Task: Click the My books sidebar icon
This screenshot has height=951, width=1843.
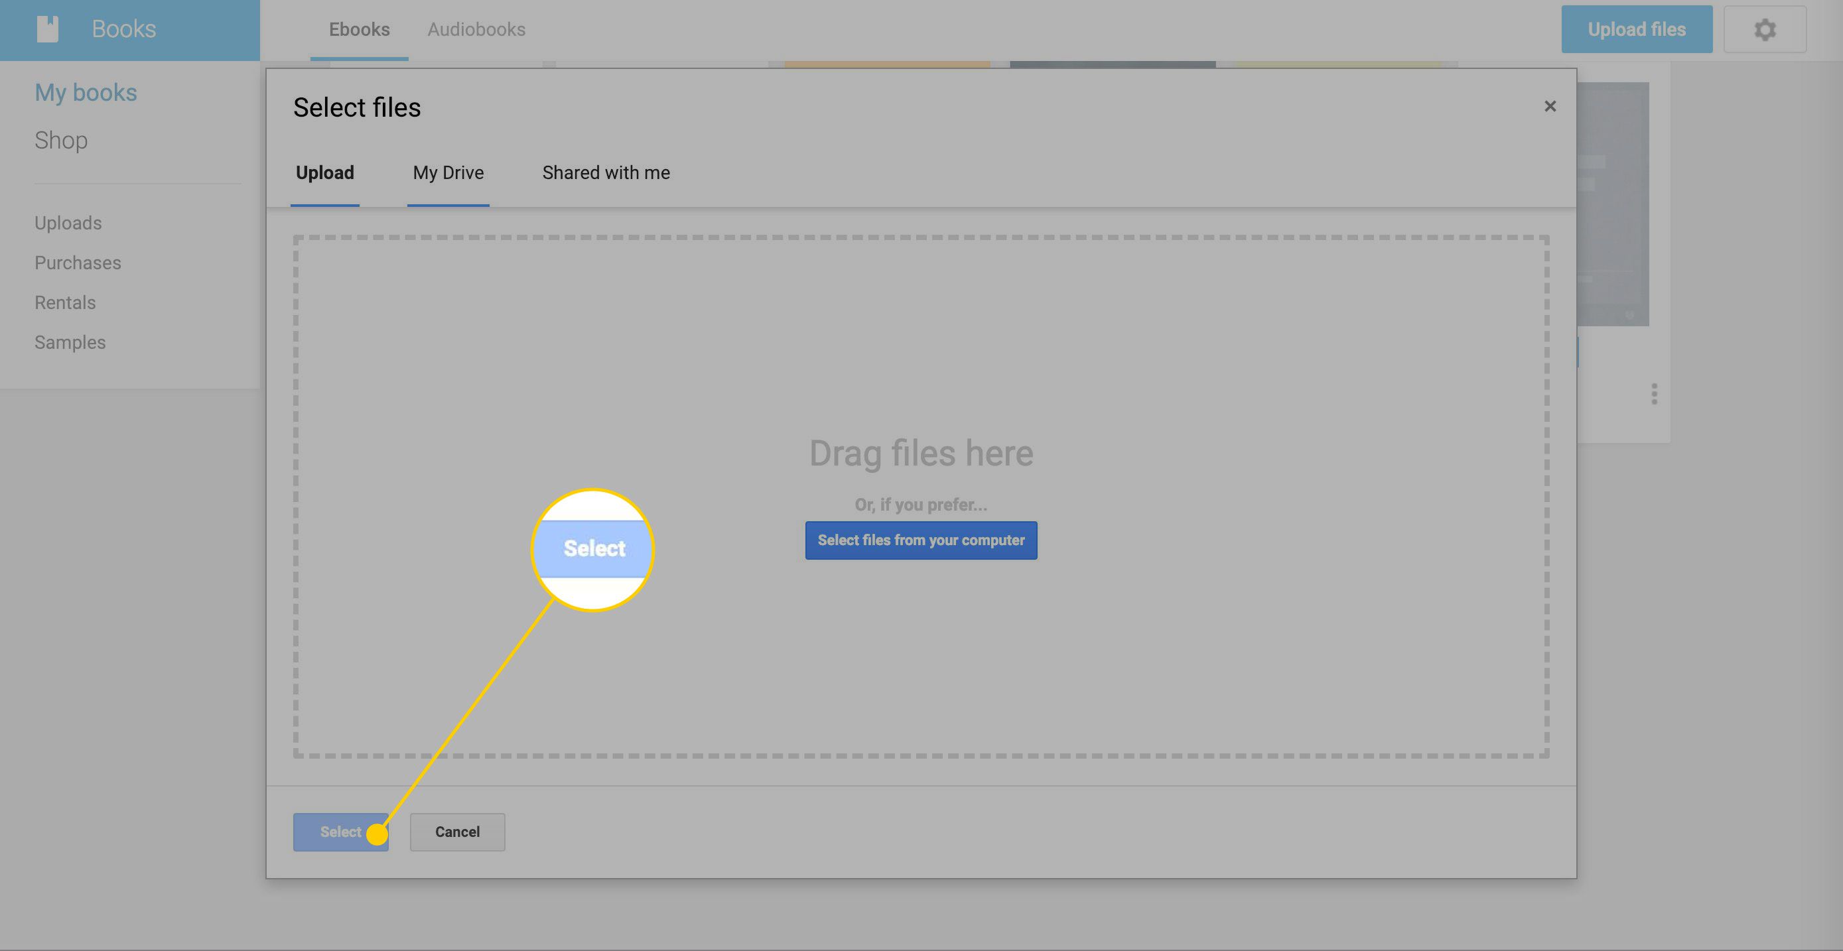Action: (x=85, y=92)
